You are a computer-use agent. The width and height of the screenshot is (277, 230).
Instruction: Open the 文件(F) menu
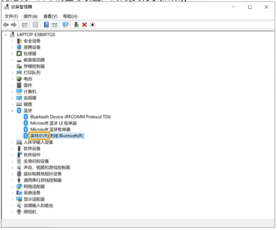pos(11,17)
